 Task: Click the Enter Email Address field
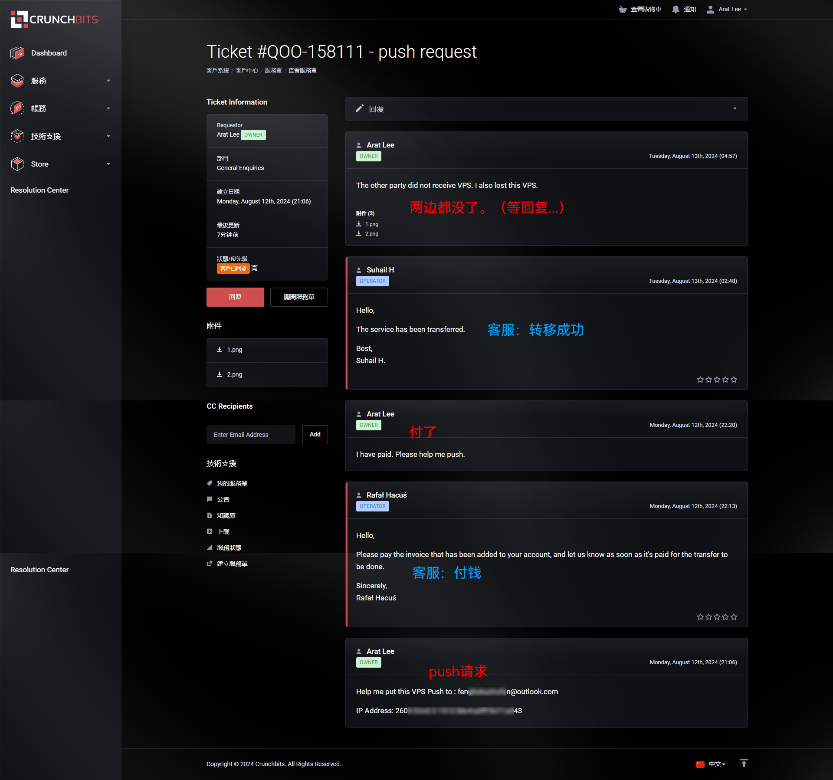pos(251,435)
